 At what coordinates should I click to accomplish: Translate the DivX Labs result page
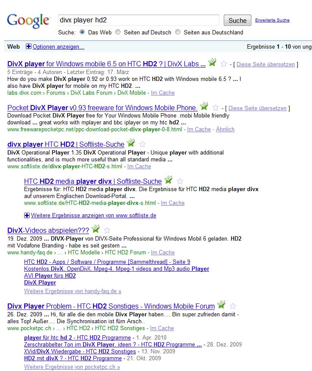(266, 65)
